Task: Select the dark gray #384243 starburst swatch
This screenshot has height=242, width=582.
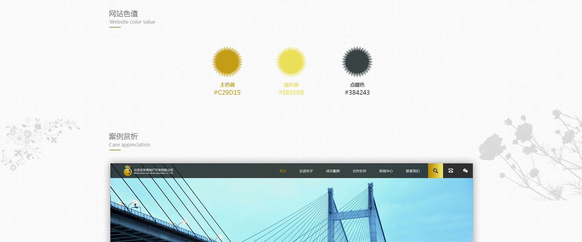Action: (x=357, y=62)
